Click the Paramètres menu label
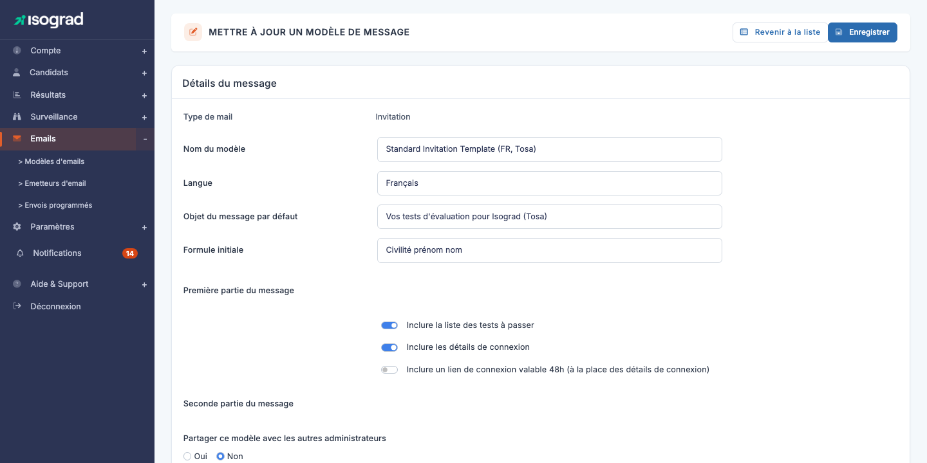 pyautogui.click(x=52, y=227)
